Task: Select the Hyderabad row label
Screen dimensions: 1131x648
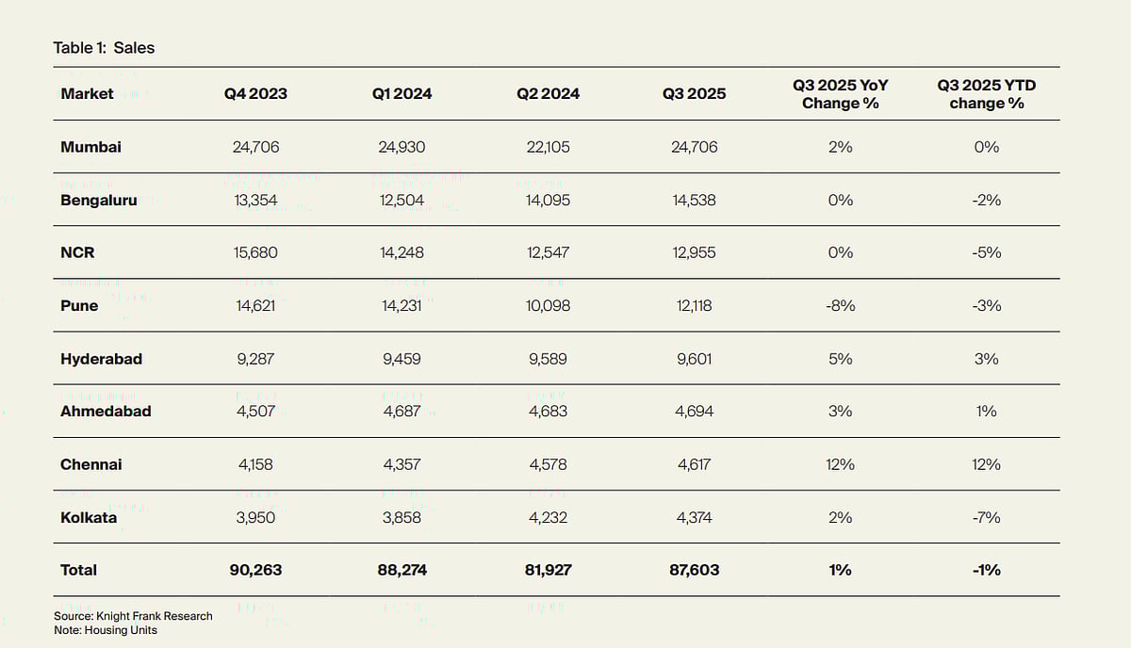Action: click(x=101, y=359)
